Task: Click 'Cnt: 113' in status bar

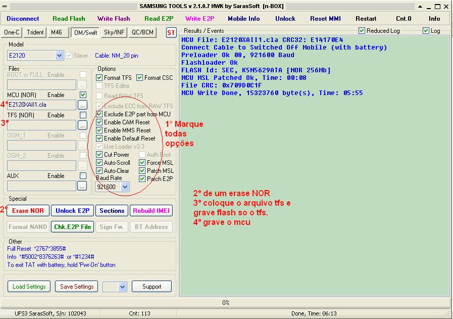Action: coord(139,313)
